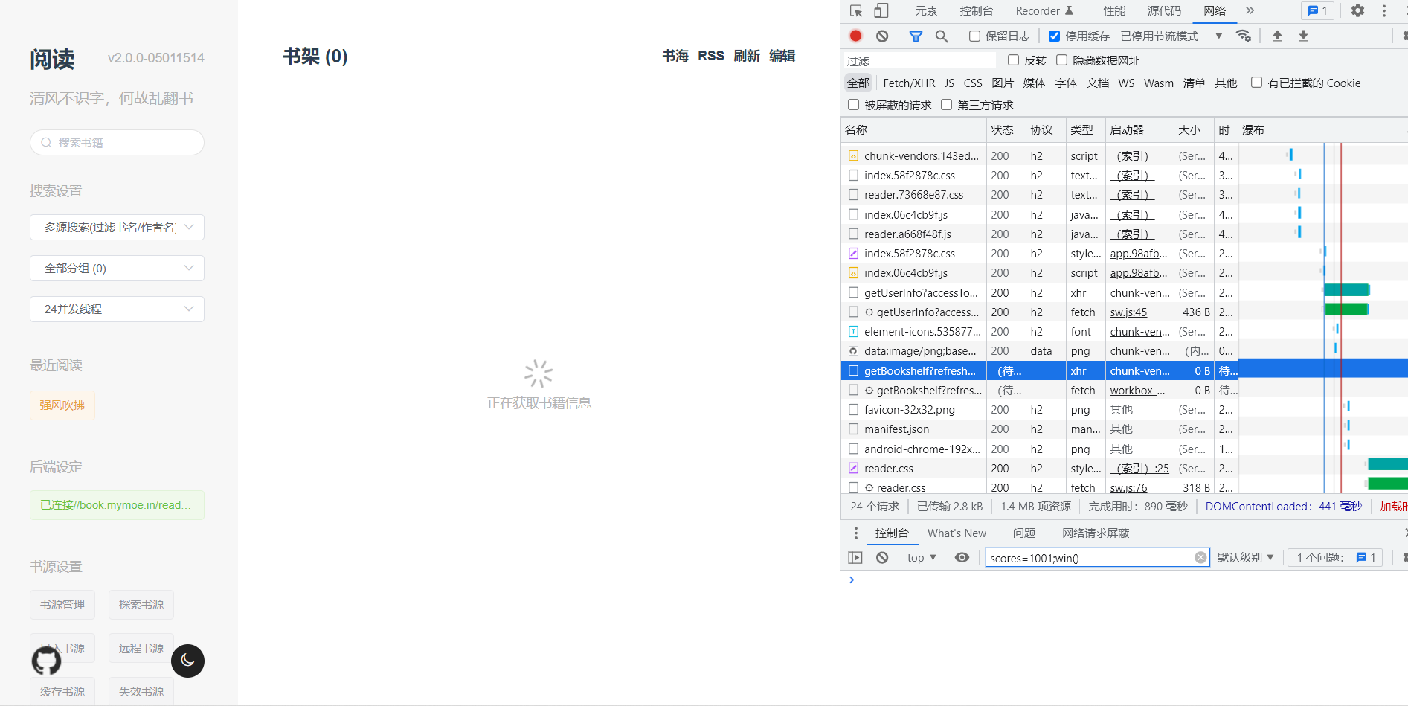Clear the network log (block icon)
The width and height of the screenshot is (1408, 706).
click(882, 35)
